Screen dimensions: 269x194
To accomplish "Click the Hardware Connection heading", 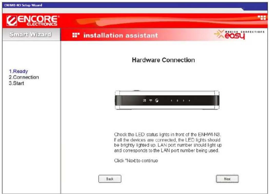I will [163, 60].
